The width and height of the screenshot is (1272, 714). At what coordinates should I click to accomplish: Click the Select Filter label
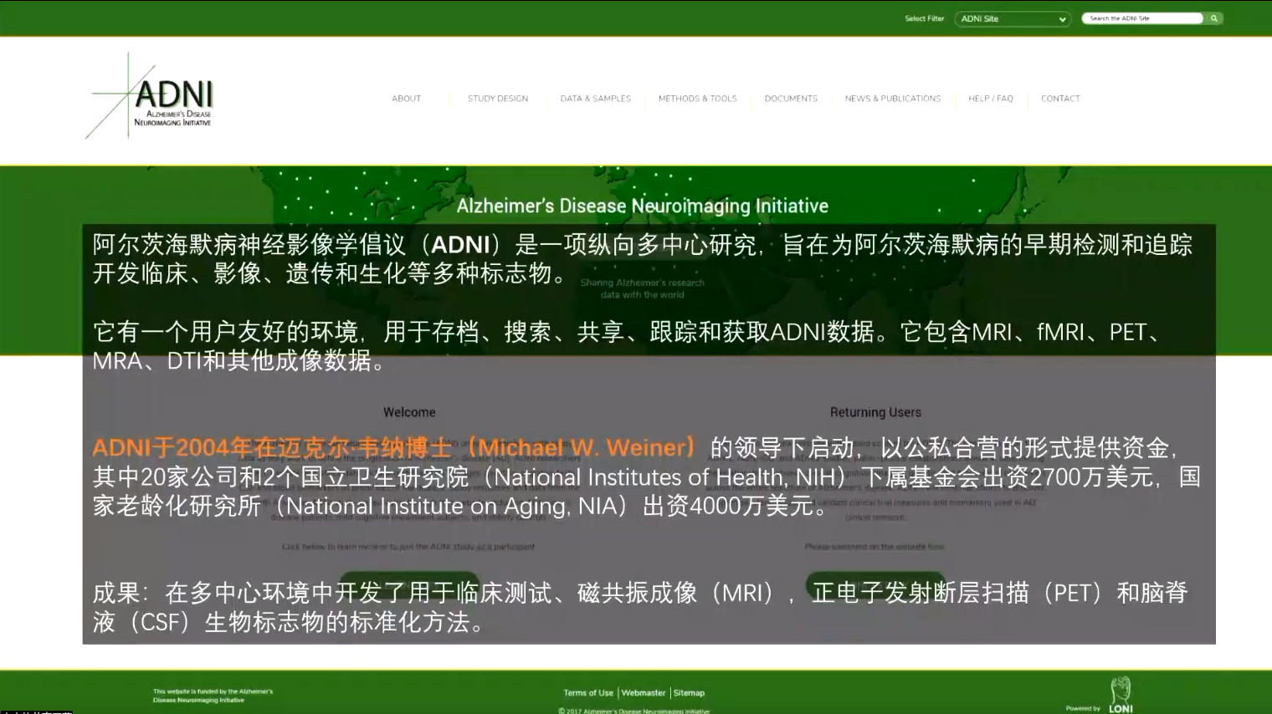(924, 18)
